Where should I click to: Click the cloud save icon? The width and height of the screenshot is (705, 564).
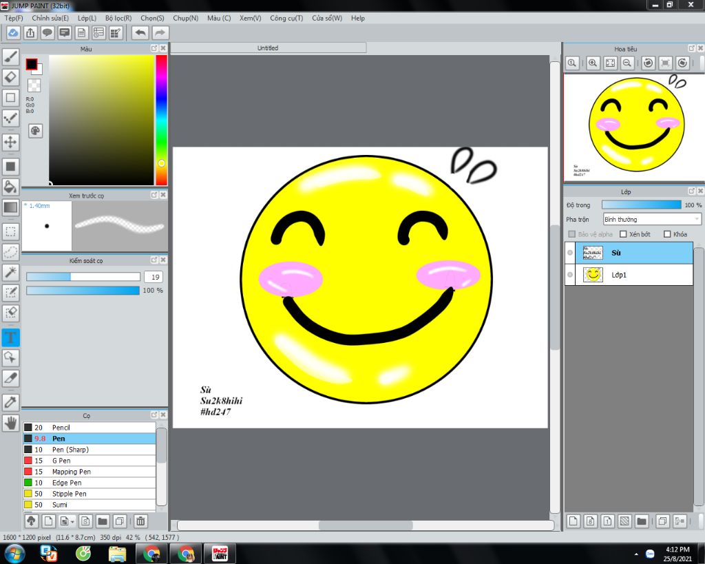[x=13, y=33]
